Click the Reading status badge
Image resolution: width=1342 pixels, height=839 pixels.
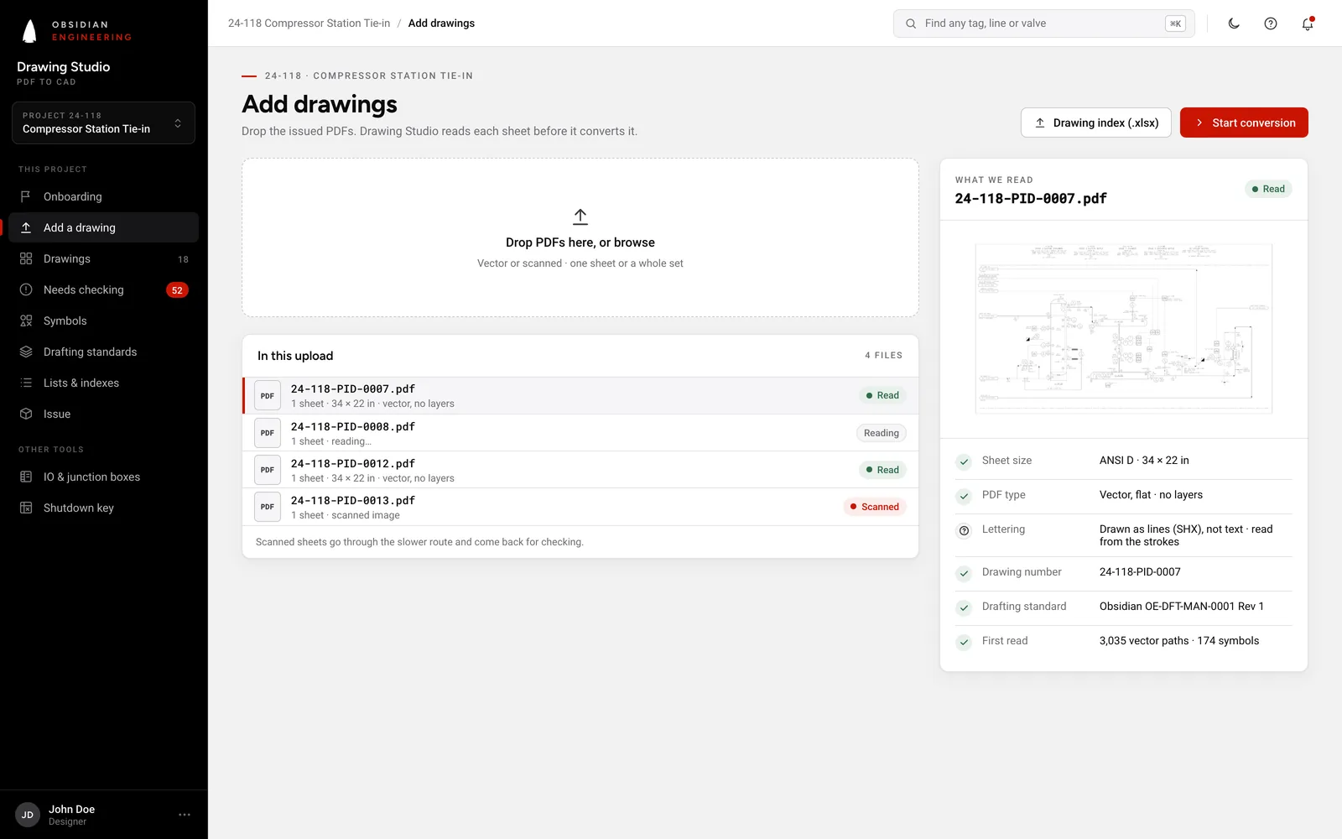point(882,433)
